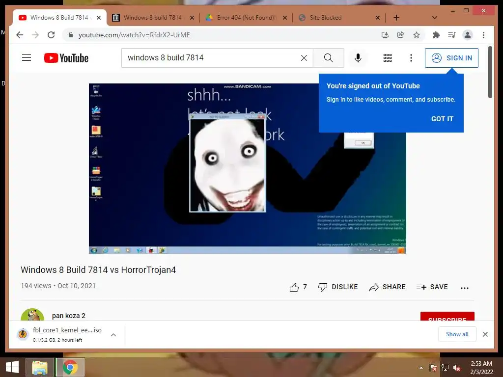Click the install app icon in address bar
This screenshot has height=377, width=503.
click(385, 35)
